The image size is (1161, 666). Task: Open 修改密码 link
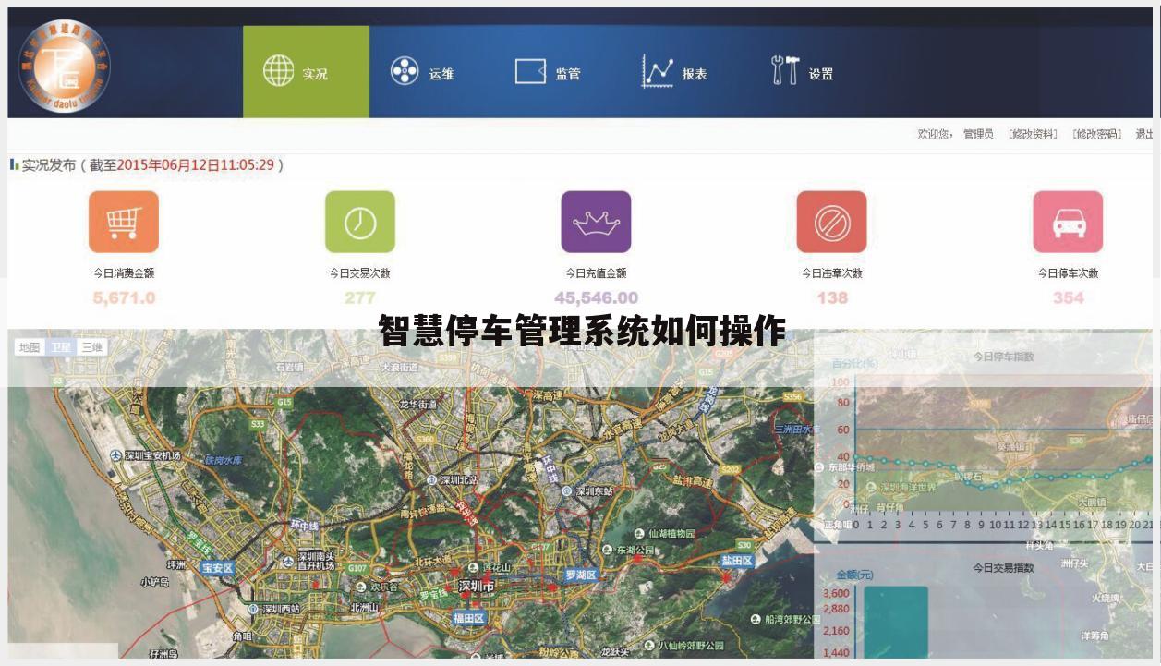pyautogui.click(x=1096, y=134)
